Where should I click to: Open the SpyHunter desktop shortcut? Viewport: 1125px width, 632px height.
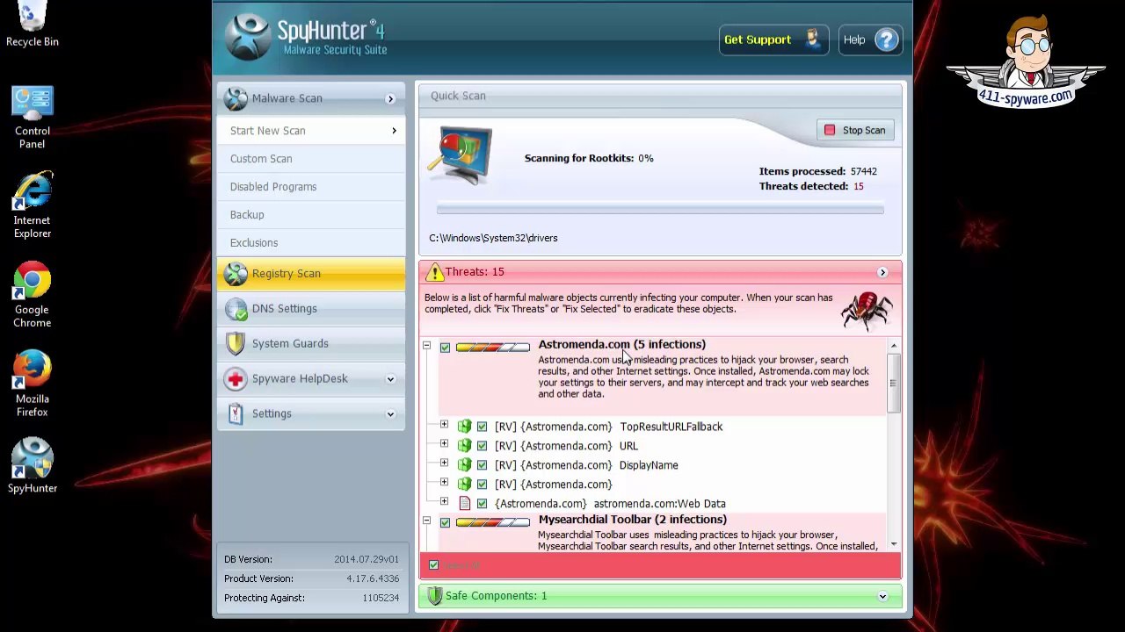pyautogui.click(x=33, y=466)
